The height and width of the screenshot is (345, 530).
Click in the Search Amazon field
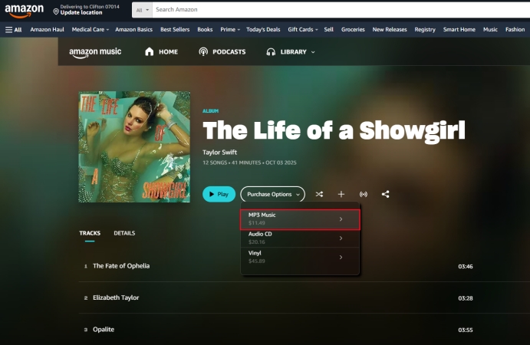pos(341,10)
